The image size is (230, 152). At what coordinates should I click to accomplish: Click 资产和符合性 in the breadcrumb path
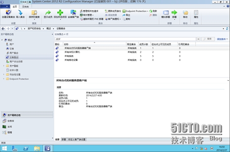point(34,29)
